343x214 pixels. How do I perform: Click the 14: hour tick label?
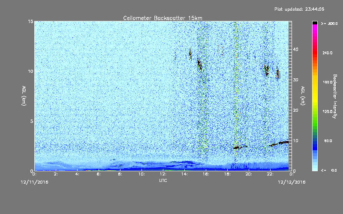pos(184,174)
